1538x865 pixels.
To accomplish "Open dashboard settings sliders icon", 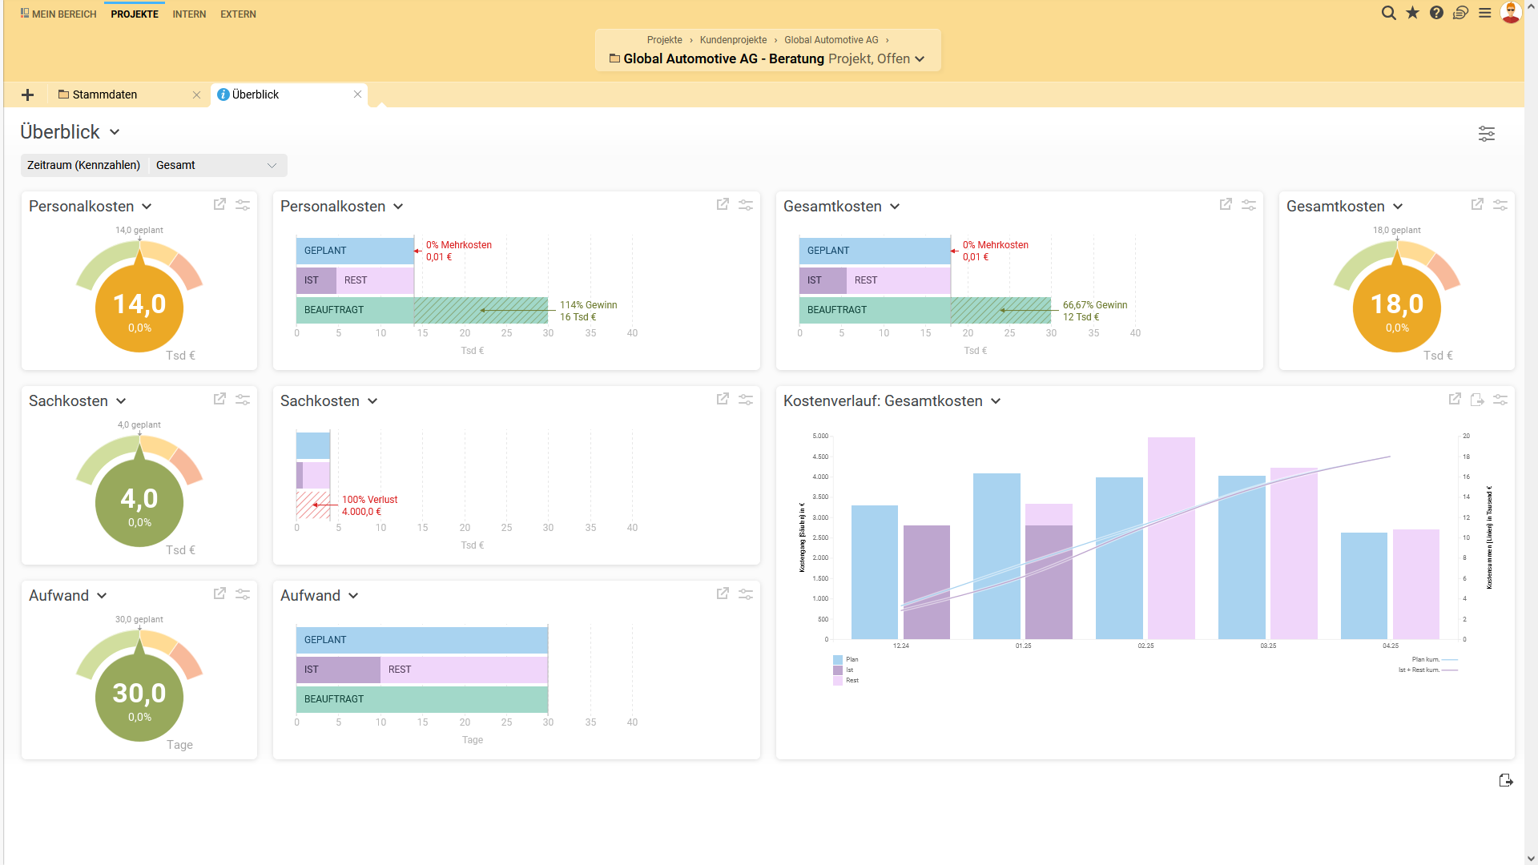I will [1486, 134].
